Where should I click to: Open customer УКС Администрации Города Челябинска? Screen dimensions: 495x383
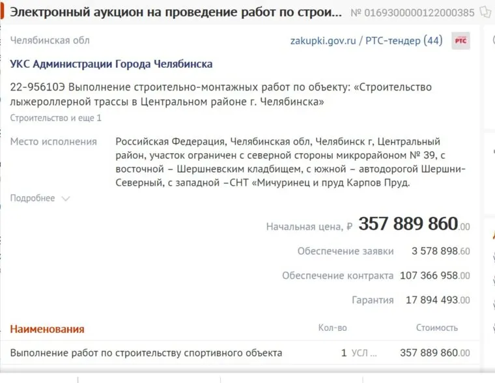[111, 64]
